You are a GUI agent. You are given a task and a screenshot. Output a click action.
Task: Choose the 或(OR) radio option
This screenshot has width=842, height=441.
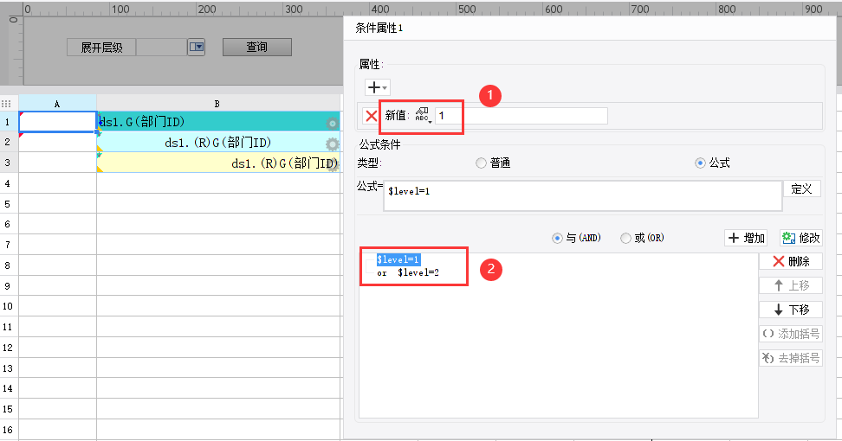[x=625, y=238]
